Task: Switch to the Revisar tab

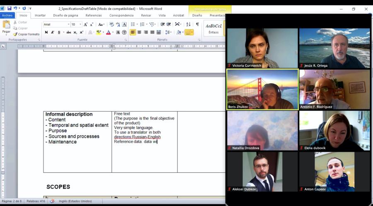Action: (x=146, y=15)
